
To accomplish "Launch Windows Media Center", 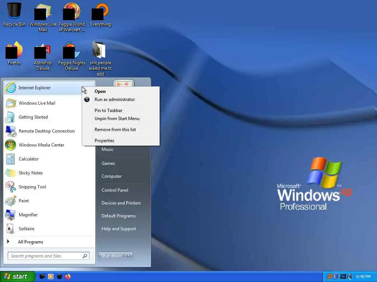I will coord(49,145).
